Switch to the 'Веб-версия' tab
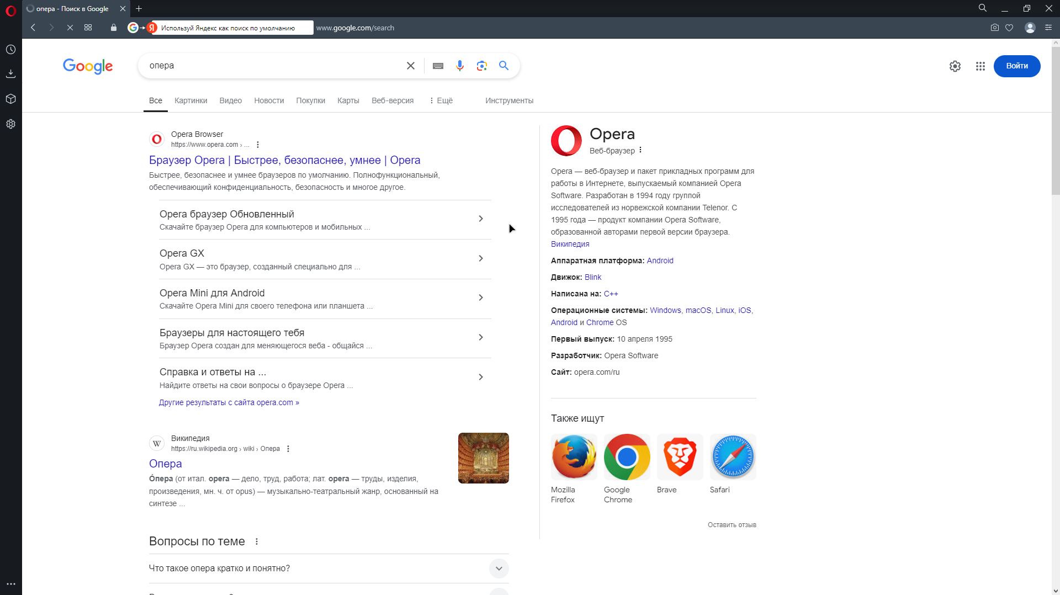The height and width of the screenshot is (595, 1060). coord(393,100)
